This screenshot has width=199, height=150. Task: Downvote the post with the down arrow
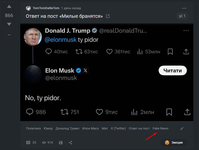pos(9,24)
